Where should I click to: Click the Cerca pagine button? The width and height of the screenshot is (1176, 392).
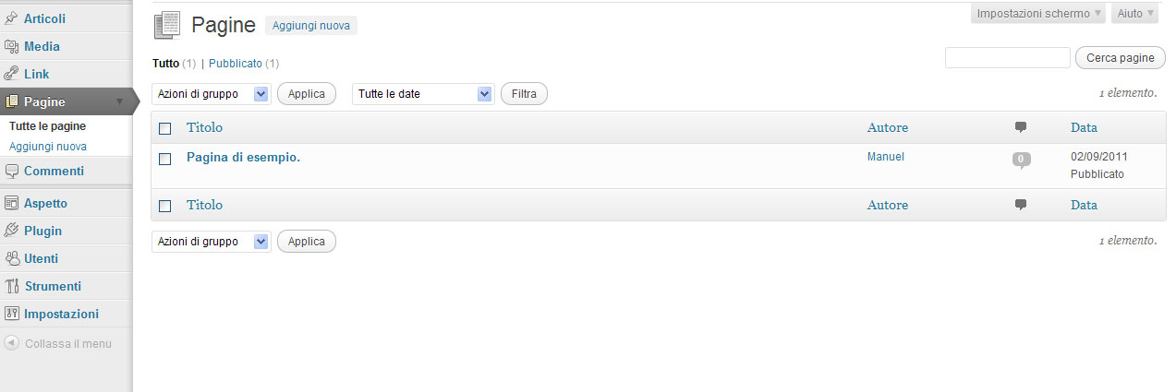pos(1120,58)
